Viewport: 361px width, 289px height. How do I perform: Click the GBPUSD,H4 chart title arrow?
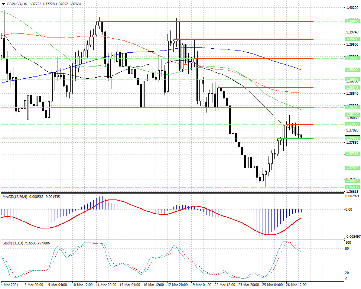3,4
